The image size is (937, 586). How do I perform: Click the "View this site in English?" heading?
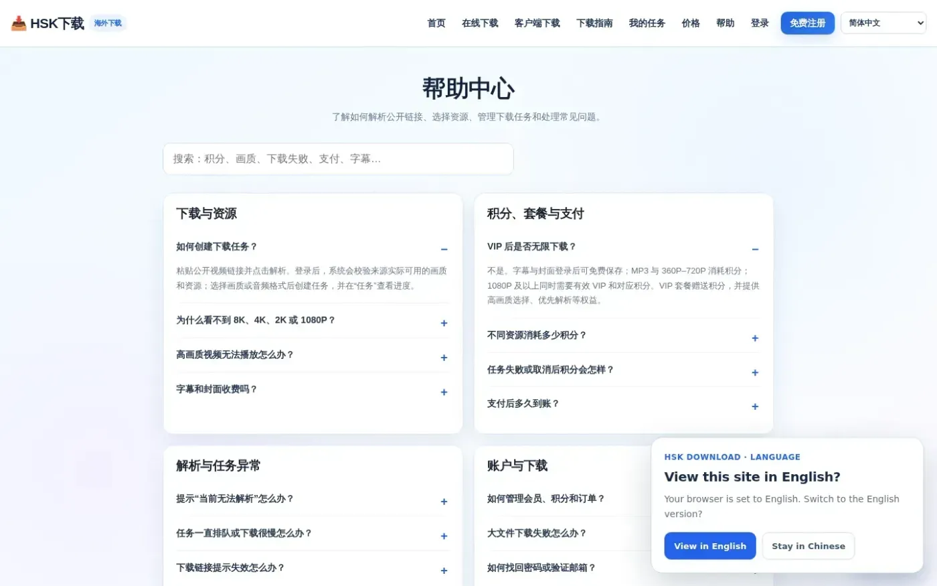[752, 477]
